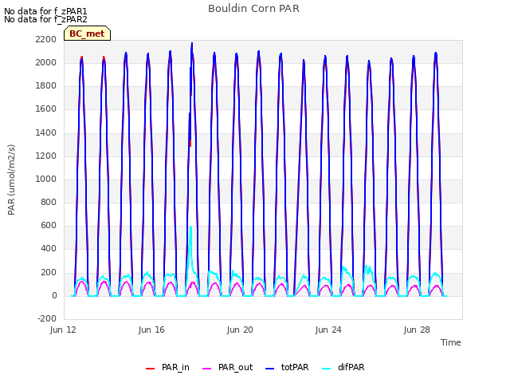The image size is (510, 383).
Task: Click the 1000 y-axis tick label
Action: [x=46, y=179]
